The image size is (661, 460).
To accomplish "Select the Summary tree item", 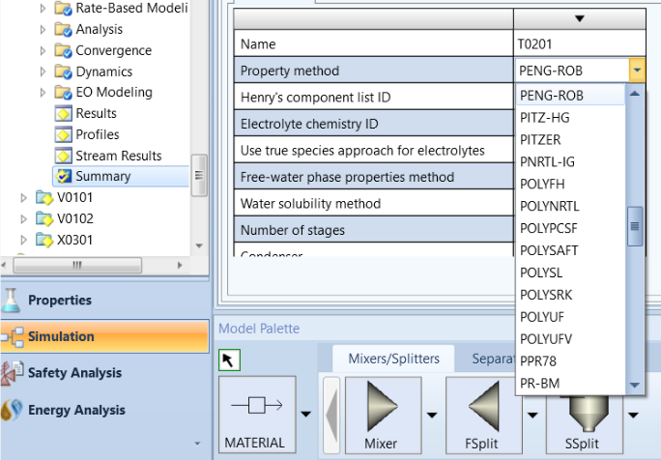I will click(x=102, y=177).
